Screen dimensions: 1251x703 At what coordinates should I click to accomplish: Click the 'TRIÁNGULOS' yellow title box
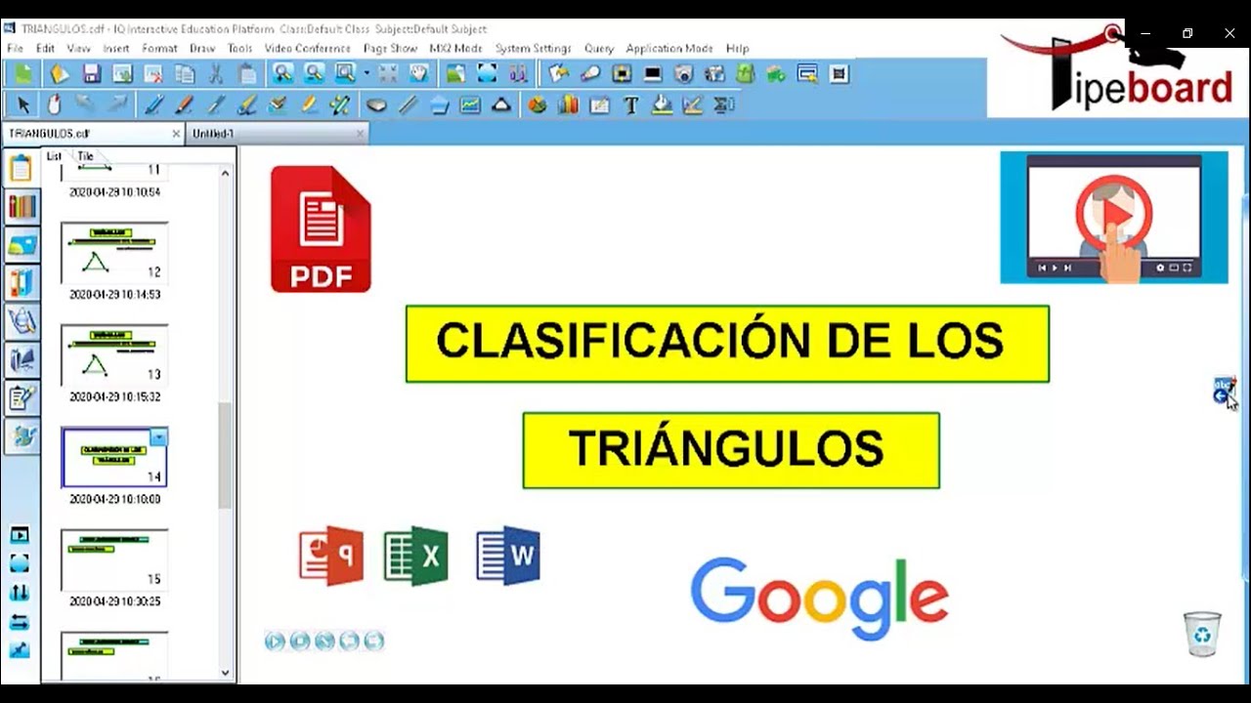click(731, 450)
